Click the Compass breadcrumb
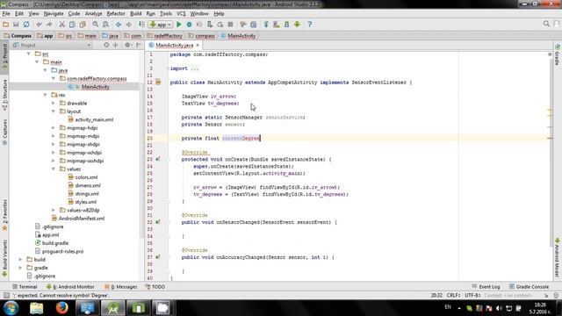Viewport: 562px width, 316px height. pos(18,36)
